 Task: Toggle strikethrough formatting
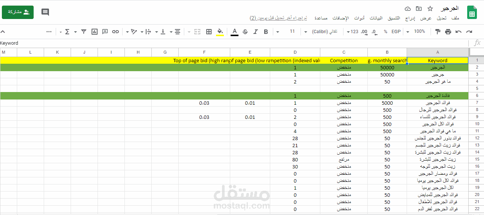coord(245,32)
